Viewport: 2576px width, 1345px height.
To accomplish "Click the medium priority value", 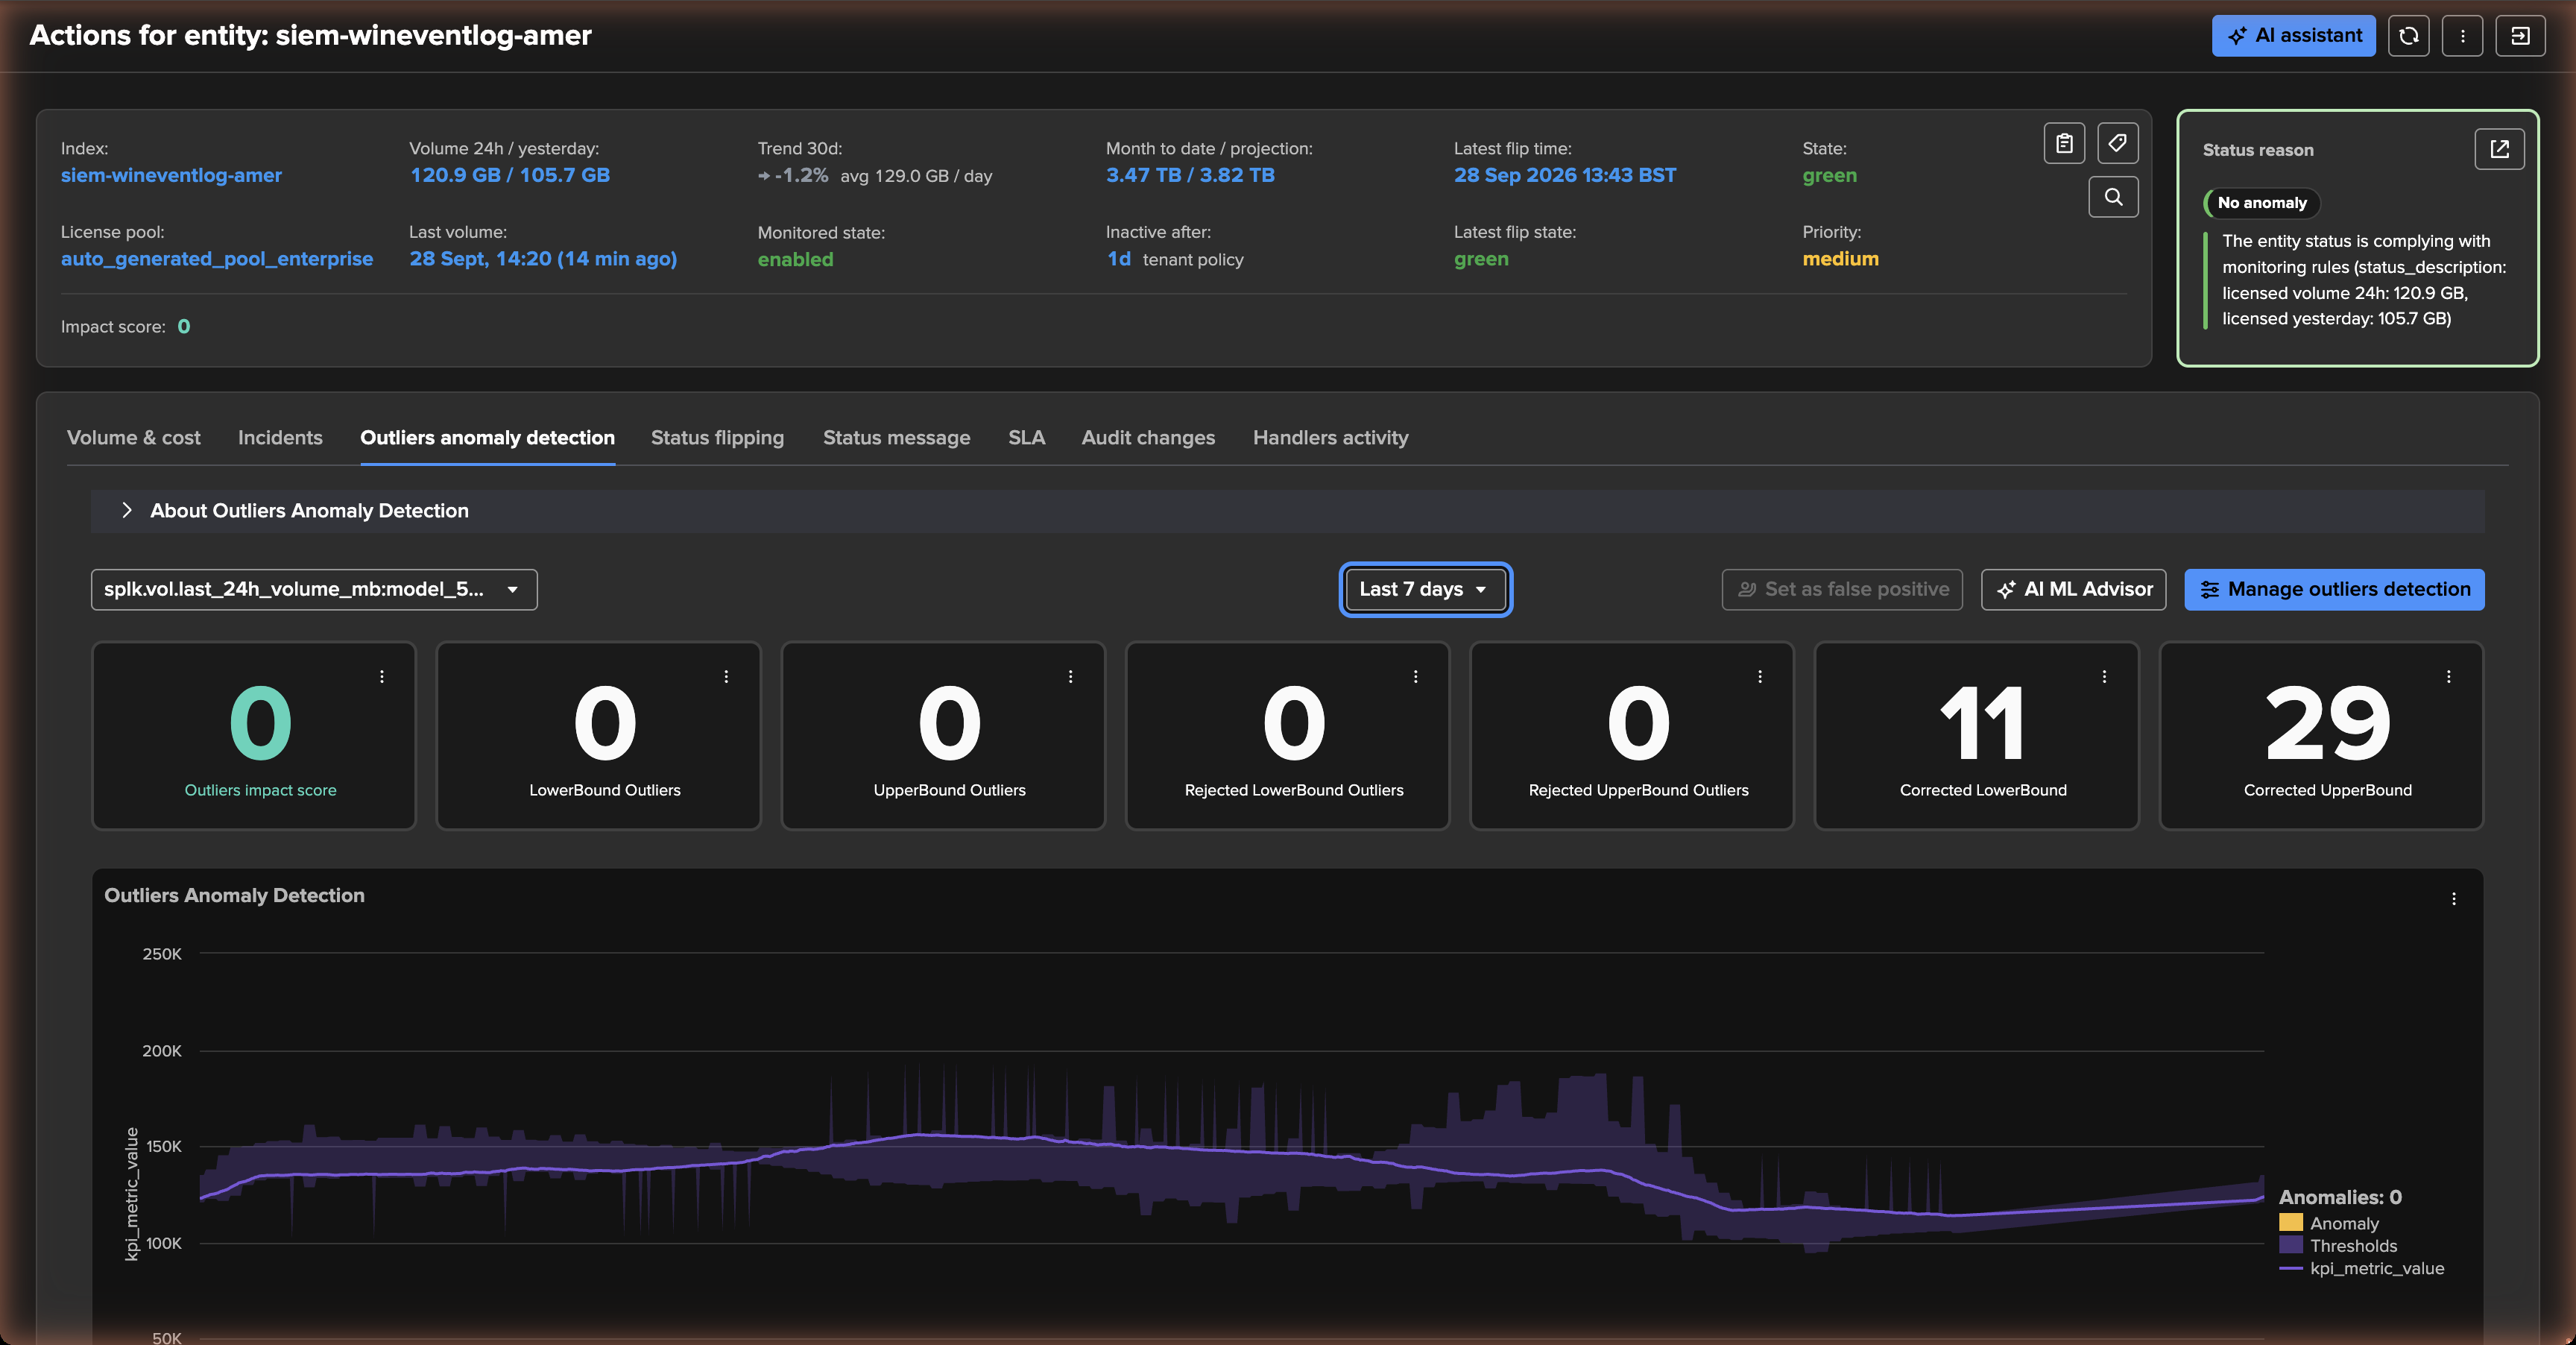I will coord(1840,259).
